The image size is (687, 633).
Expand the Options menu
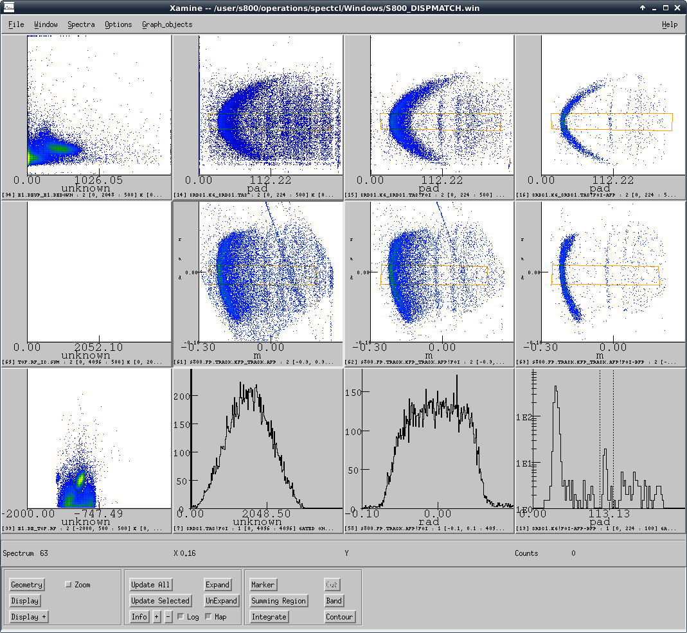coord(118,24)
